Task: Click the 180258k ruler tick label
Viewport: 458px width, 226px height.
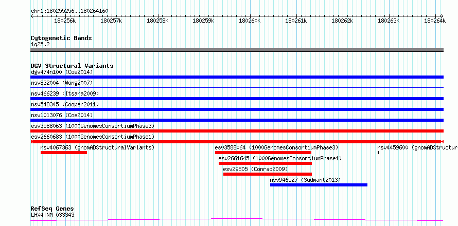Action: (157, 21)
